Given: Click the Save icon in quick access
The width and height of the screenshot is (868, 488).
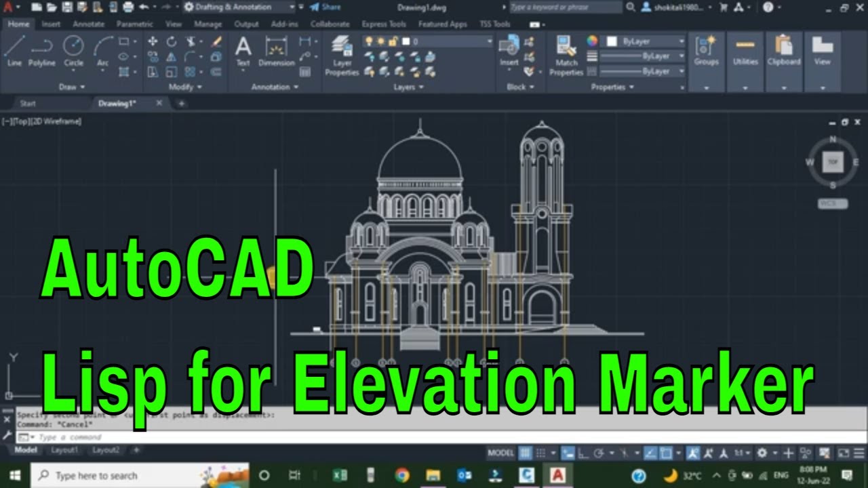Looking at the screenshot, I should [x=66, y=7].
